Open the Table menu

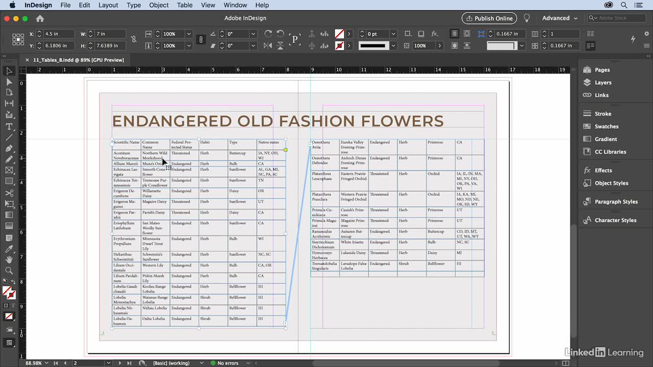[x=185, y=5]
